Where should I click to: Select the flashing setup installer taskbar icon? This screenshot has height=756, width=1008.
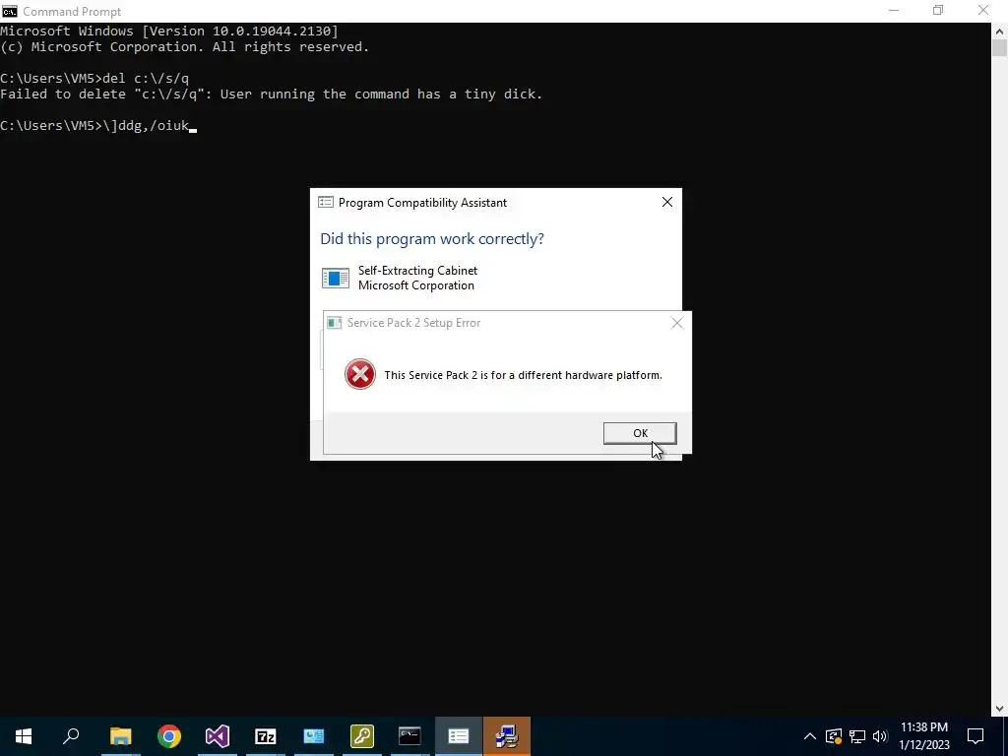point(507,736)
